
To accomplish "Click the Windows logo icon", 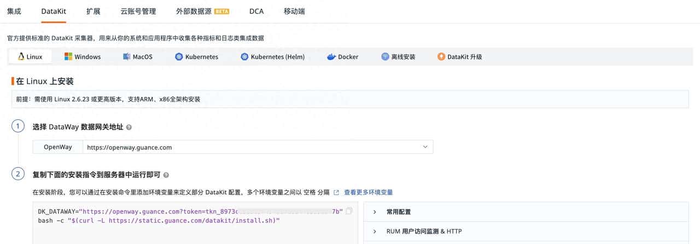I will click(x=68, y=57).
